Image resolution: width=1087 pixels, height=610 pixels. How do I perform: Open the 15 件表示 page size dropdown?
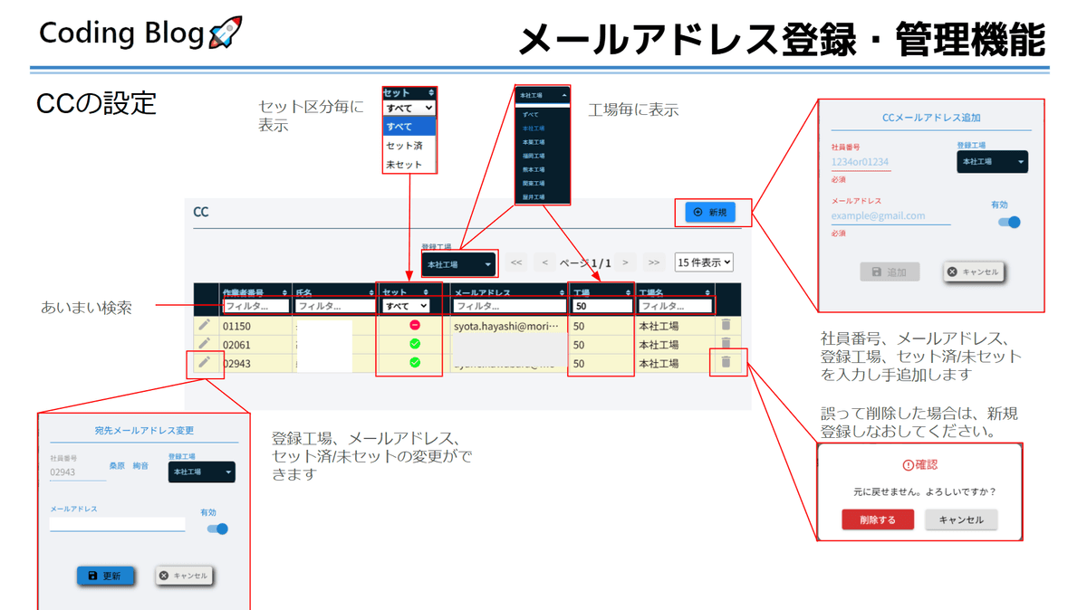pyautogui.click(x=704, y=262)
